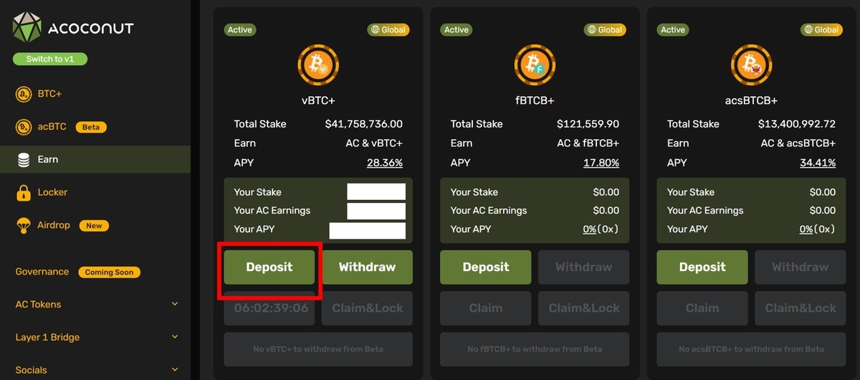Image resolution: width=860 pixels, height=380 pixels.
Task: Click Deposit on the acsBTCB+ card
Action: click(x=702, y=267)
